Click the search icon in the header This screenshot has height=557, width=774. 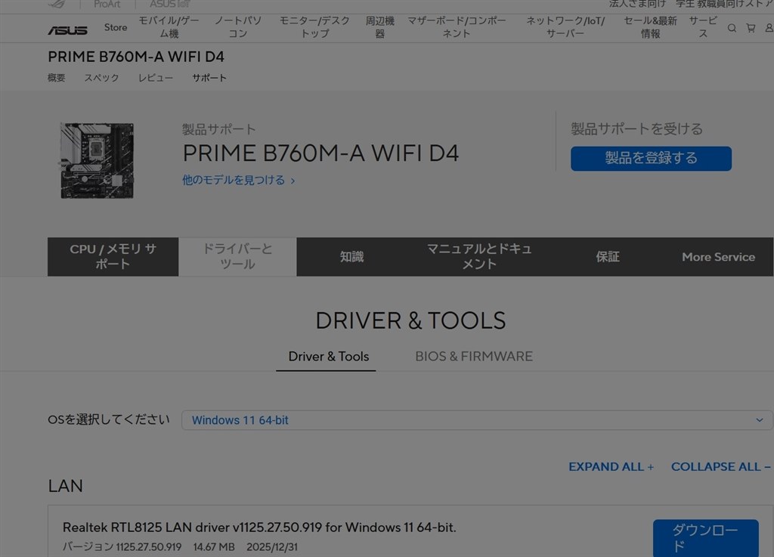click(731, 28)
